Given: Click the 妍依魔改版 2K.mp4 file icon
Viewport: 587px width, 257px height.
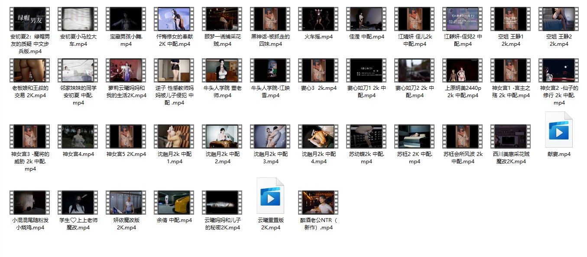Looking at the screenshot, I should coord(126,203).
